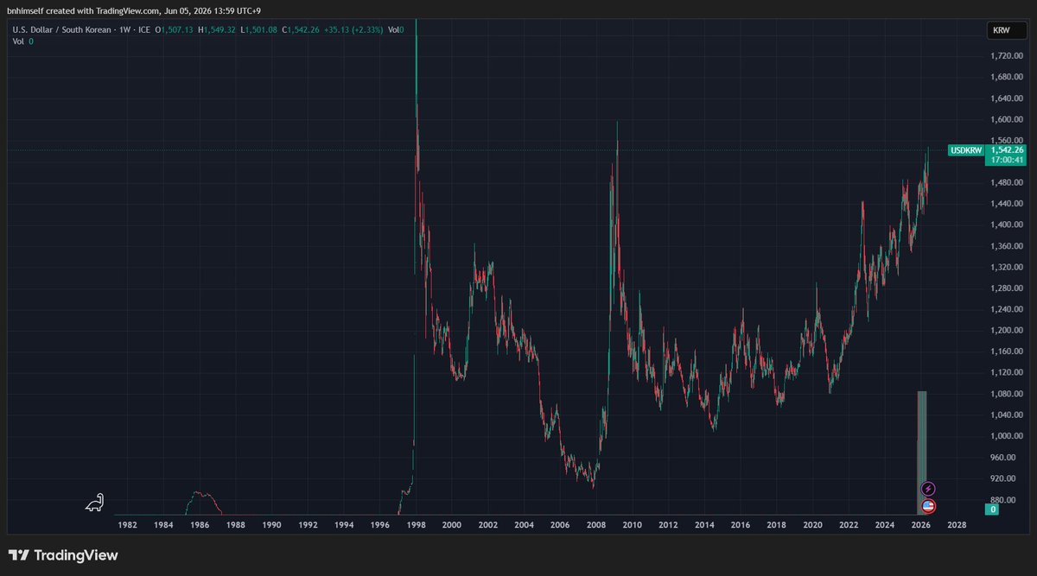This screenshot has width=1037, height=576.
Task: Click the 1998 label on the time axis
Action: (416, 524)
